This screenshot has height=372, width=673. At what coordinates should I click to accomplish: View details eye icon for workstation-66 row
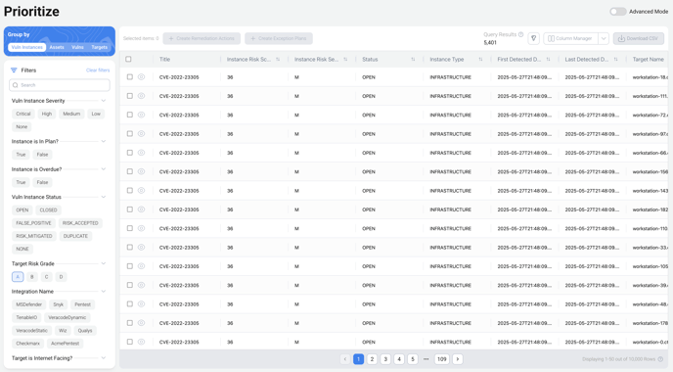point(141,153)
